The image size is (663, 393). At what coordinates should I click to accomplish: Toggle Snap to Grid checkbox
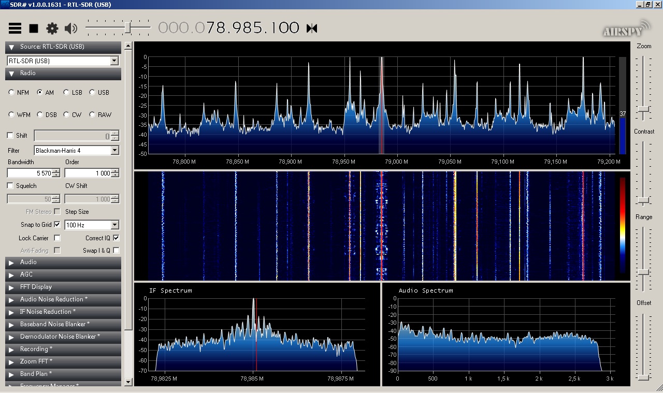click(57, 225)
